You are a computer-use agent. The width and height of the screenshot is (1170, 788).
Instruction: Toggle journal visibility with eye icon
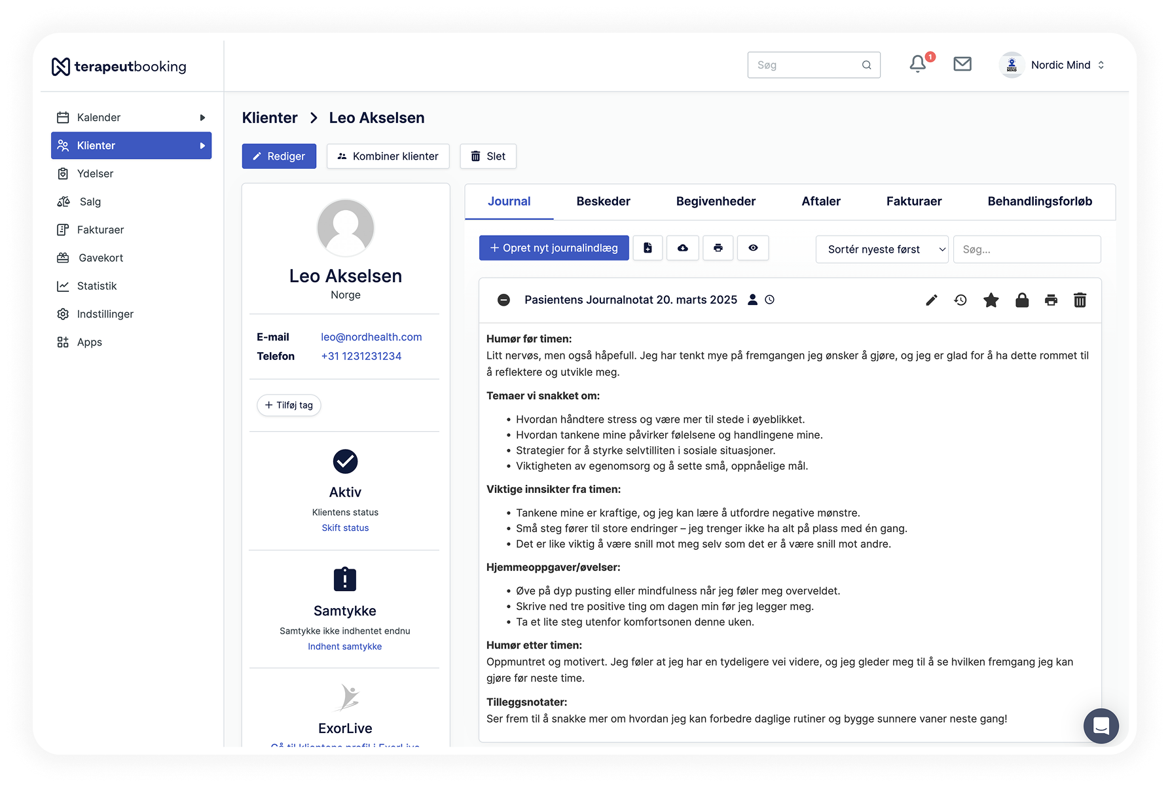click(x=753, y=248)
